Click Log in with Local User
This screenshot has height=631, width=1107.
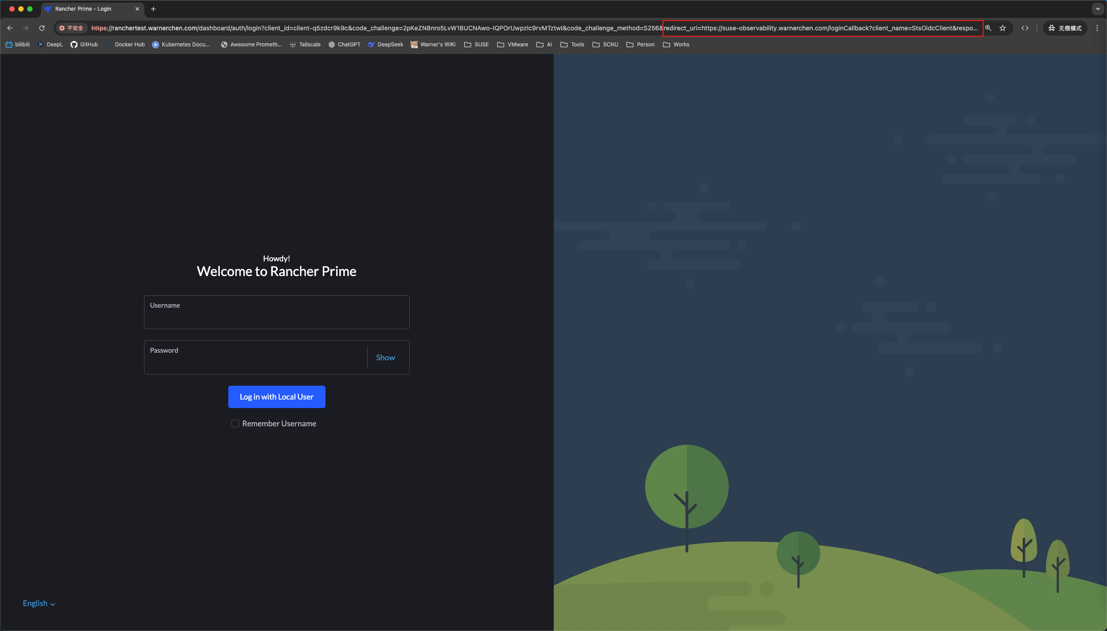(x=276, y=397)
